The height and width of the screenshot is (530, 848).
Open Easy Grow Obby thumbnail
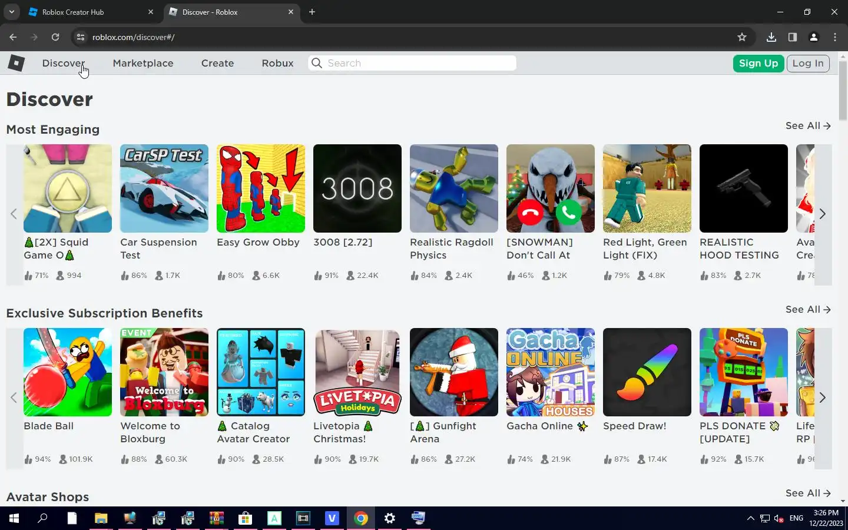[261, 188]
